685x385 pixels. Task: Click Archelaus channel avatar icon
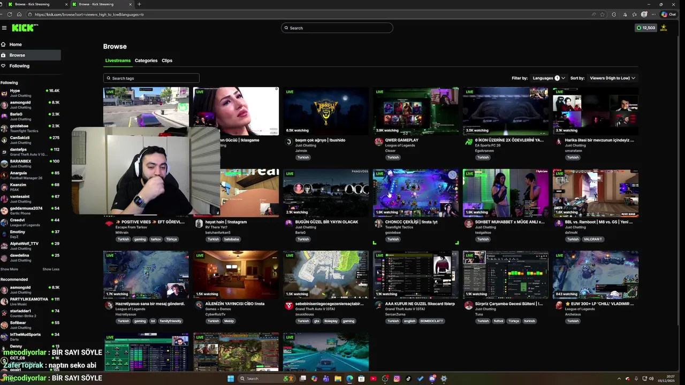coord(559,305)
